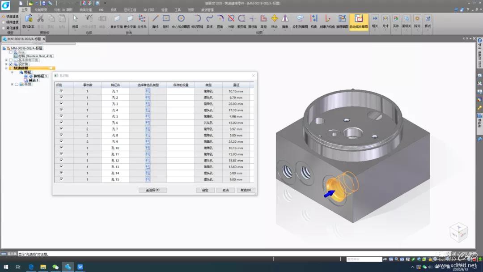Click hole type selector icon for 孔 5

(x=148, y=116)
